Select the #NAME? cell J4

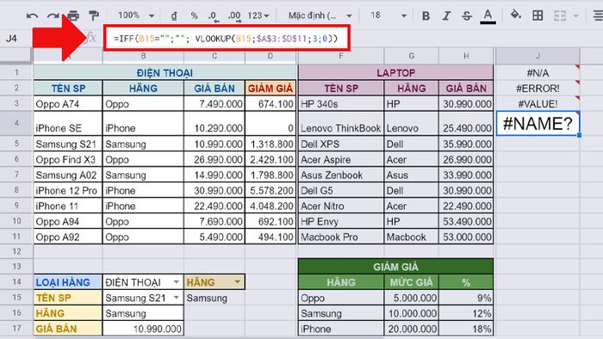pos(538,123)
